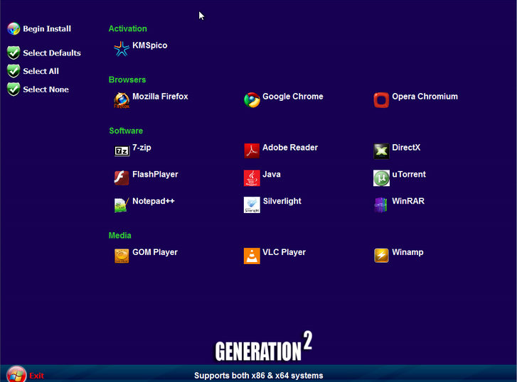Click the Select All shield icon
The height and width of the screenshot is (382, 517).
[14, 71]
